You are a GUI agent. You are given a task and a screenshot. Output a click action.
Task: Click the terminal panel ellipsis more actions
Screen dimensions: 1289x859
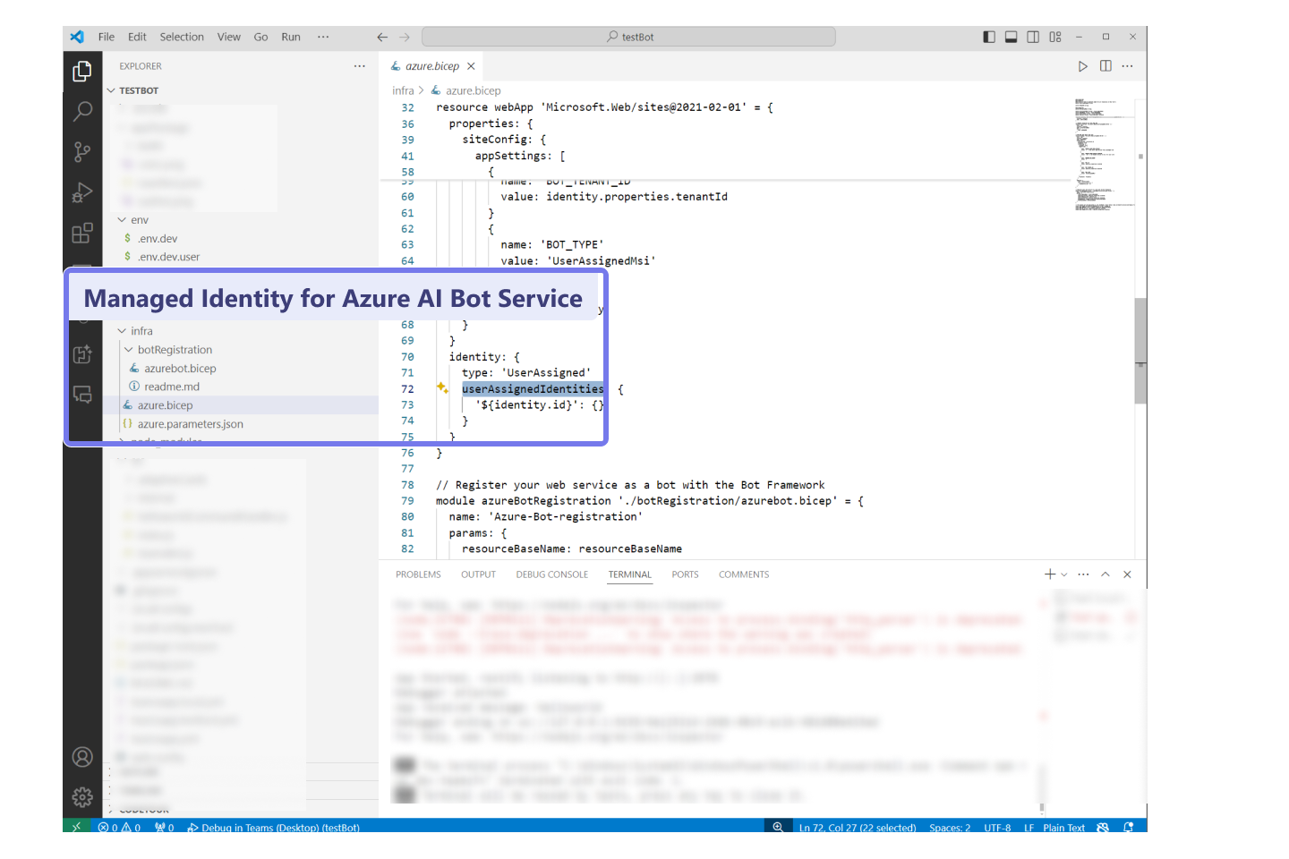click(x=1084, y=574)
